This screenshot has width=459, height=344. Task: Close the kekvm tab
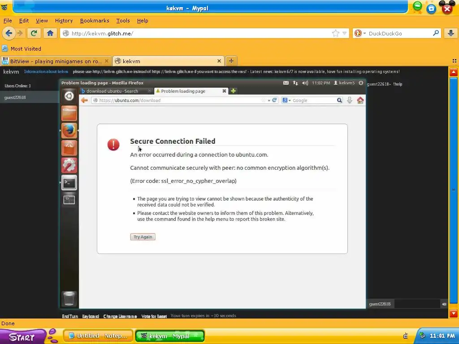[x=219, y=61]
